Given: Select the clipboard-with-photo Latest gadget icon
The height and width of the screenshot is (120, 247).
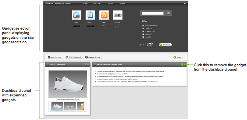Looking at the screenshot, I should [77, 15].
